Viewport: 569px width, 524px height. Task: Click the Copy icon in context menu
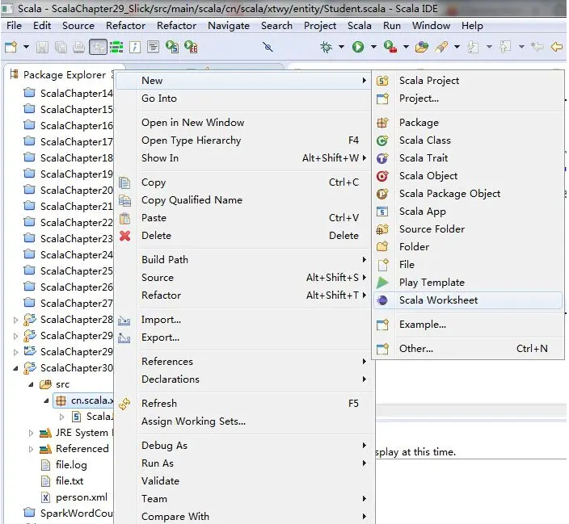click(124, 182)
